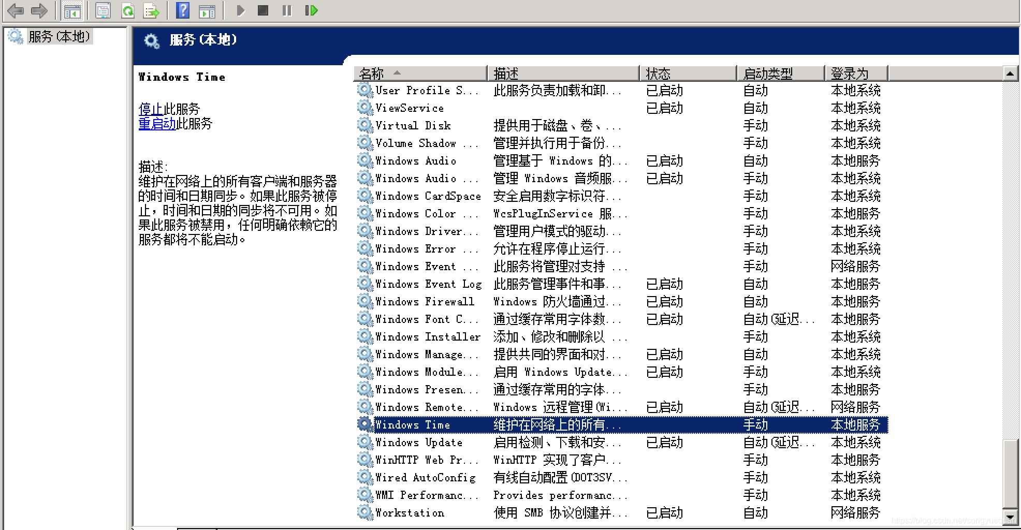Click gear icon of Workstation row
Screen dimensions: 1021x530
(x=365, y=512)
